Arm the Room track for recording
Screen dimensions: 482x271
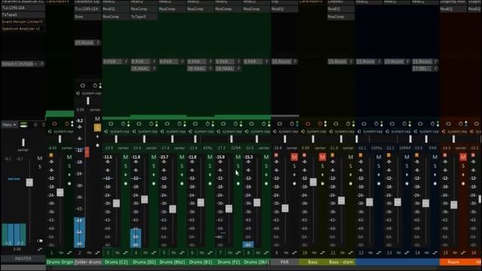[x=448, y=123]
